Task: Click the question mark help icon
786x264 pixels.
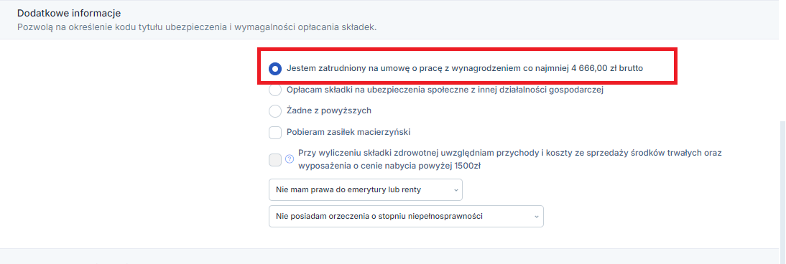Action: pos(290,159)
